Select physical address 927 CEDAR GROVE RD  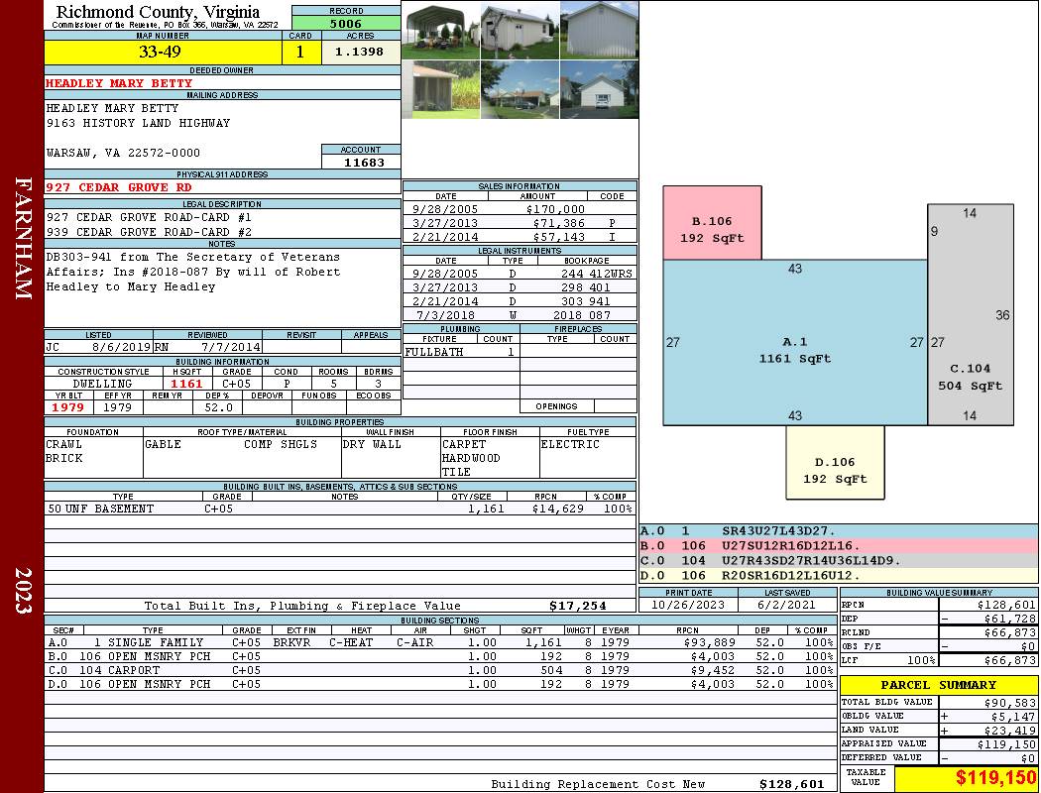[x=119, y=187]
